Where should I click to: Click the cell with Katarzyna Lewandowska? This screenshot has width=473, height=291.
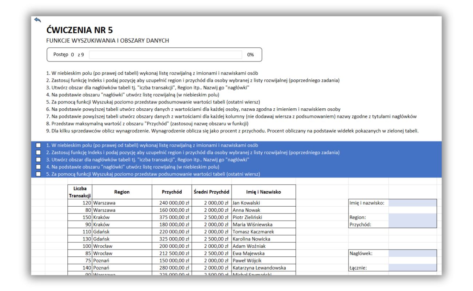coord(263,268)
